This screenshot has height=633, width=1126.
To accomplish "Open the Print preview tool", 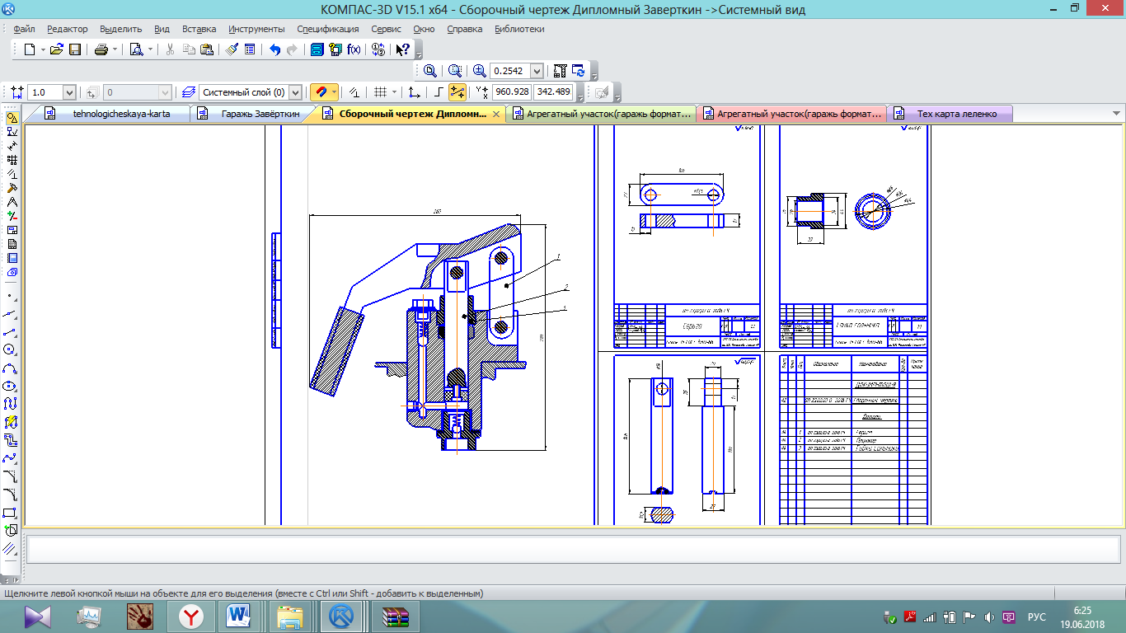I will pos(137,49).
